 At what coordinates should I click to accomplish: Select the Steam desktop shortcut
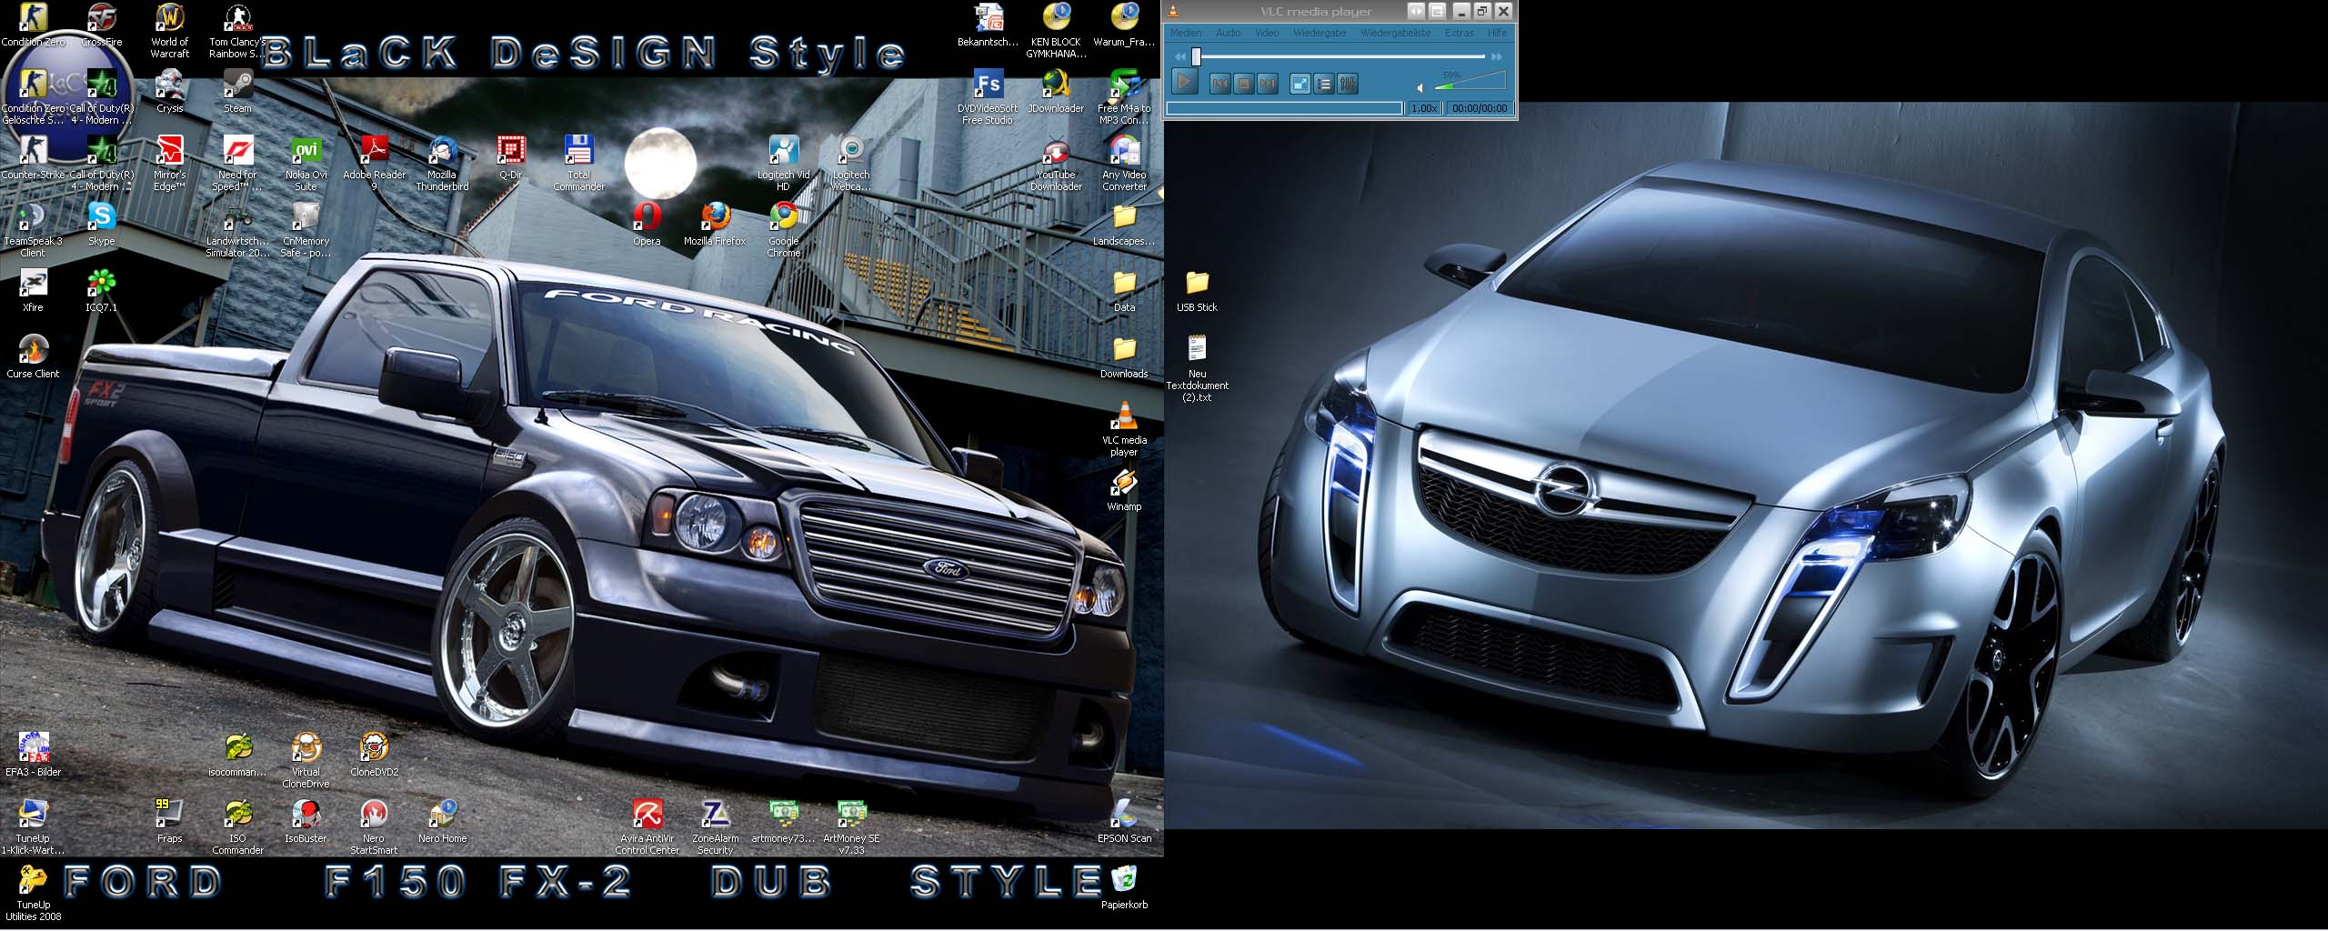(237, 86)
